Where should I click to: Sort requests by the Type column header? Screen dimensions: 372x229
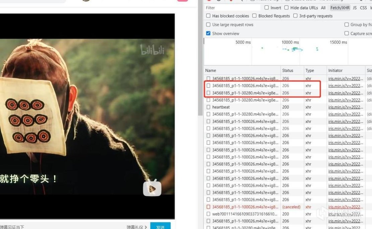315,71
